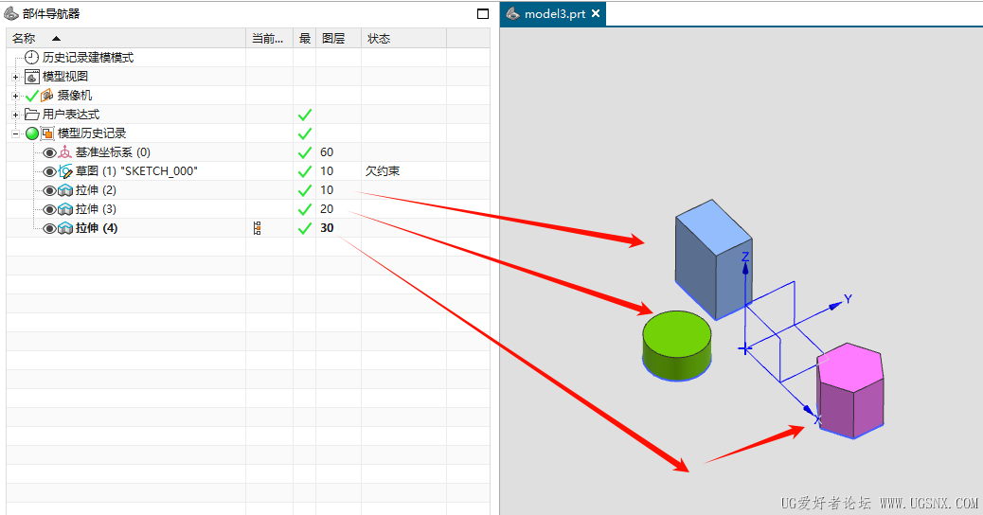Hide the 拉伸 (2) feature via eye icon
The image size is (983, 515).
pyautogui.click(x=49, y=190)
